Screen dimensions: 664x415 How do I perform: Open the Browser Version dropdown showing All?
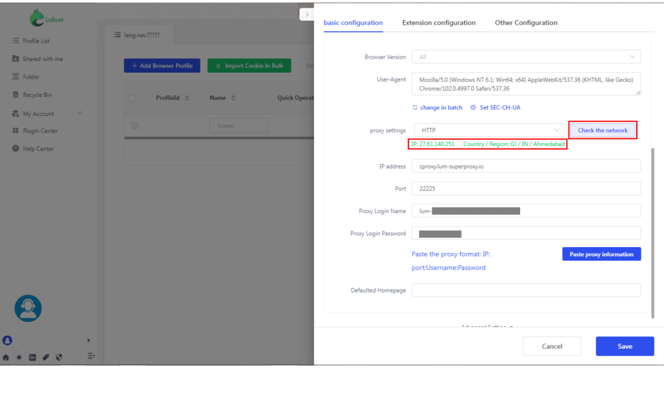(x=525, y=56)
